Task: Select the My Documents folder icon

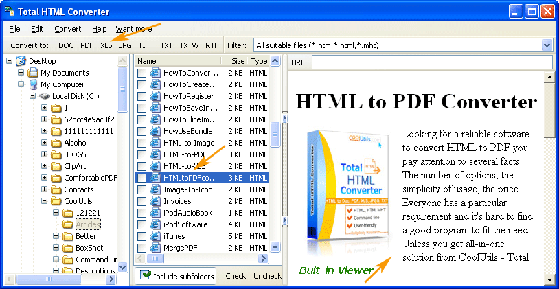Action: click(x=33, y=73)
